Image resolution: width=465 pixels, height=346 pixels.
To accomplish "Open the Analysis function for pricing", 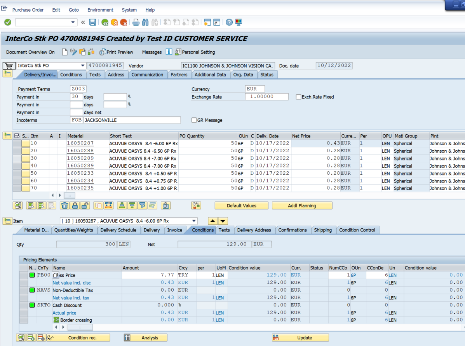I will 145,337.
